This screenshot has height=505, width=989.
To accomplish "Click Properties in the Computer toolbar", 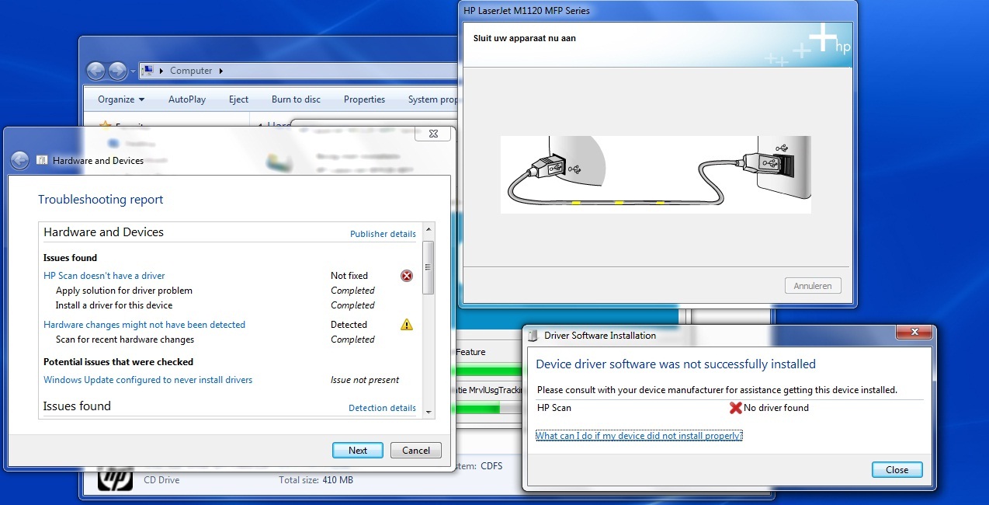I will 364,99.
